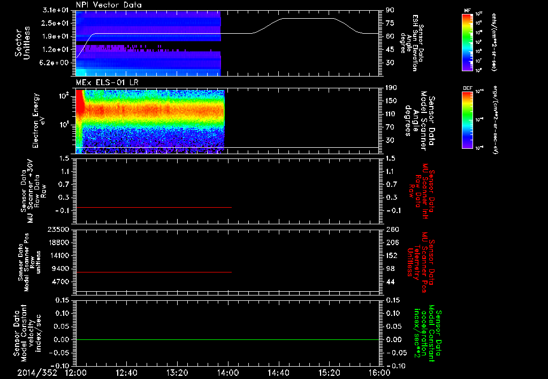Click the "6.2e+00" sector tick value
Viewport: 548px width, 379px height.
(x=55, y=63)
